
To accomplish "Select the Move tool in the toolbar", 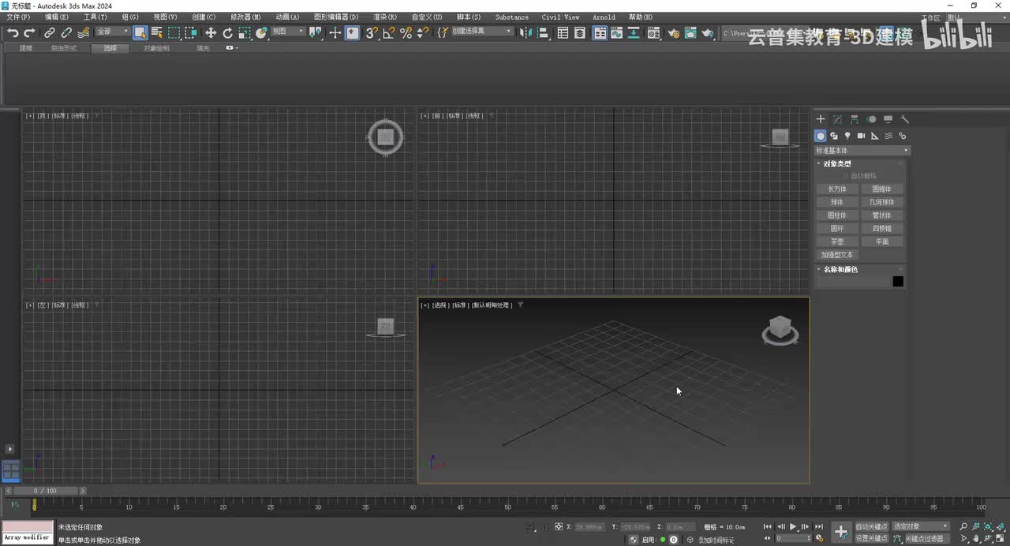I will 211,32.
